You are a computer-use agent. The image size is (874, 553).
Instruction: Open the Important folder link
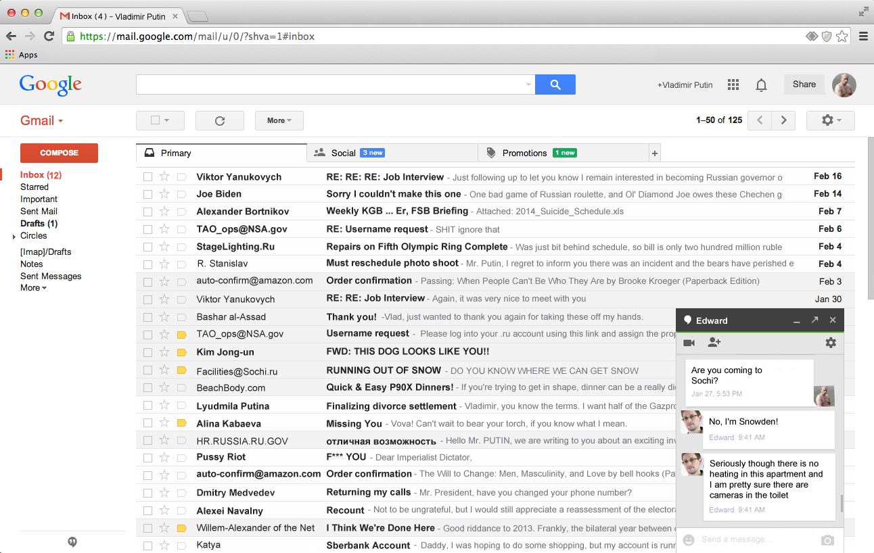[39, 199]
